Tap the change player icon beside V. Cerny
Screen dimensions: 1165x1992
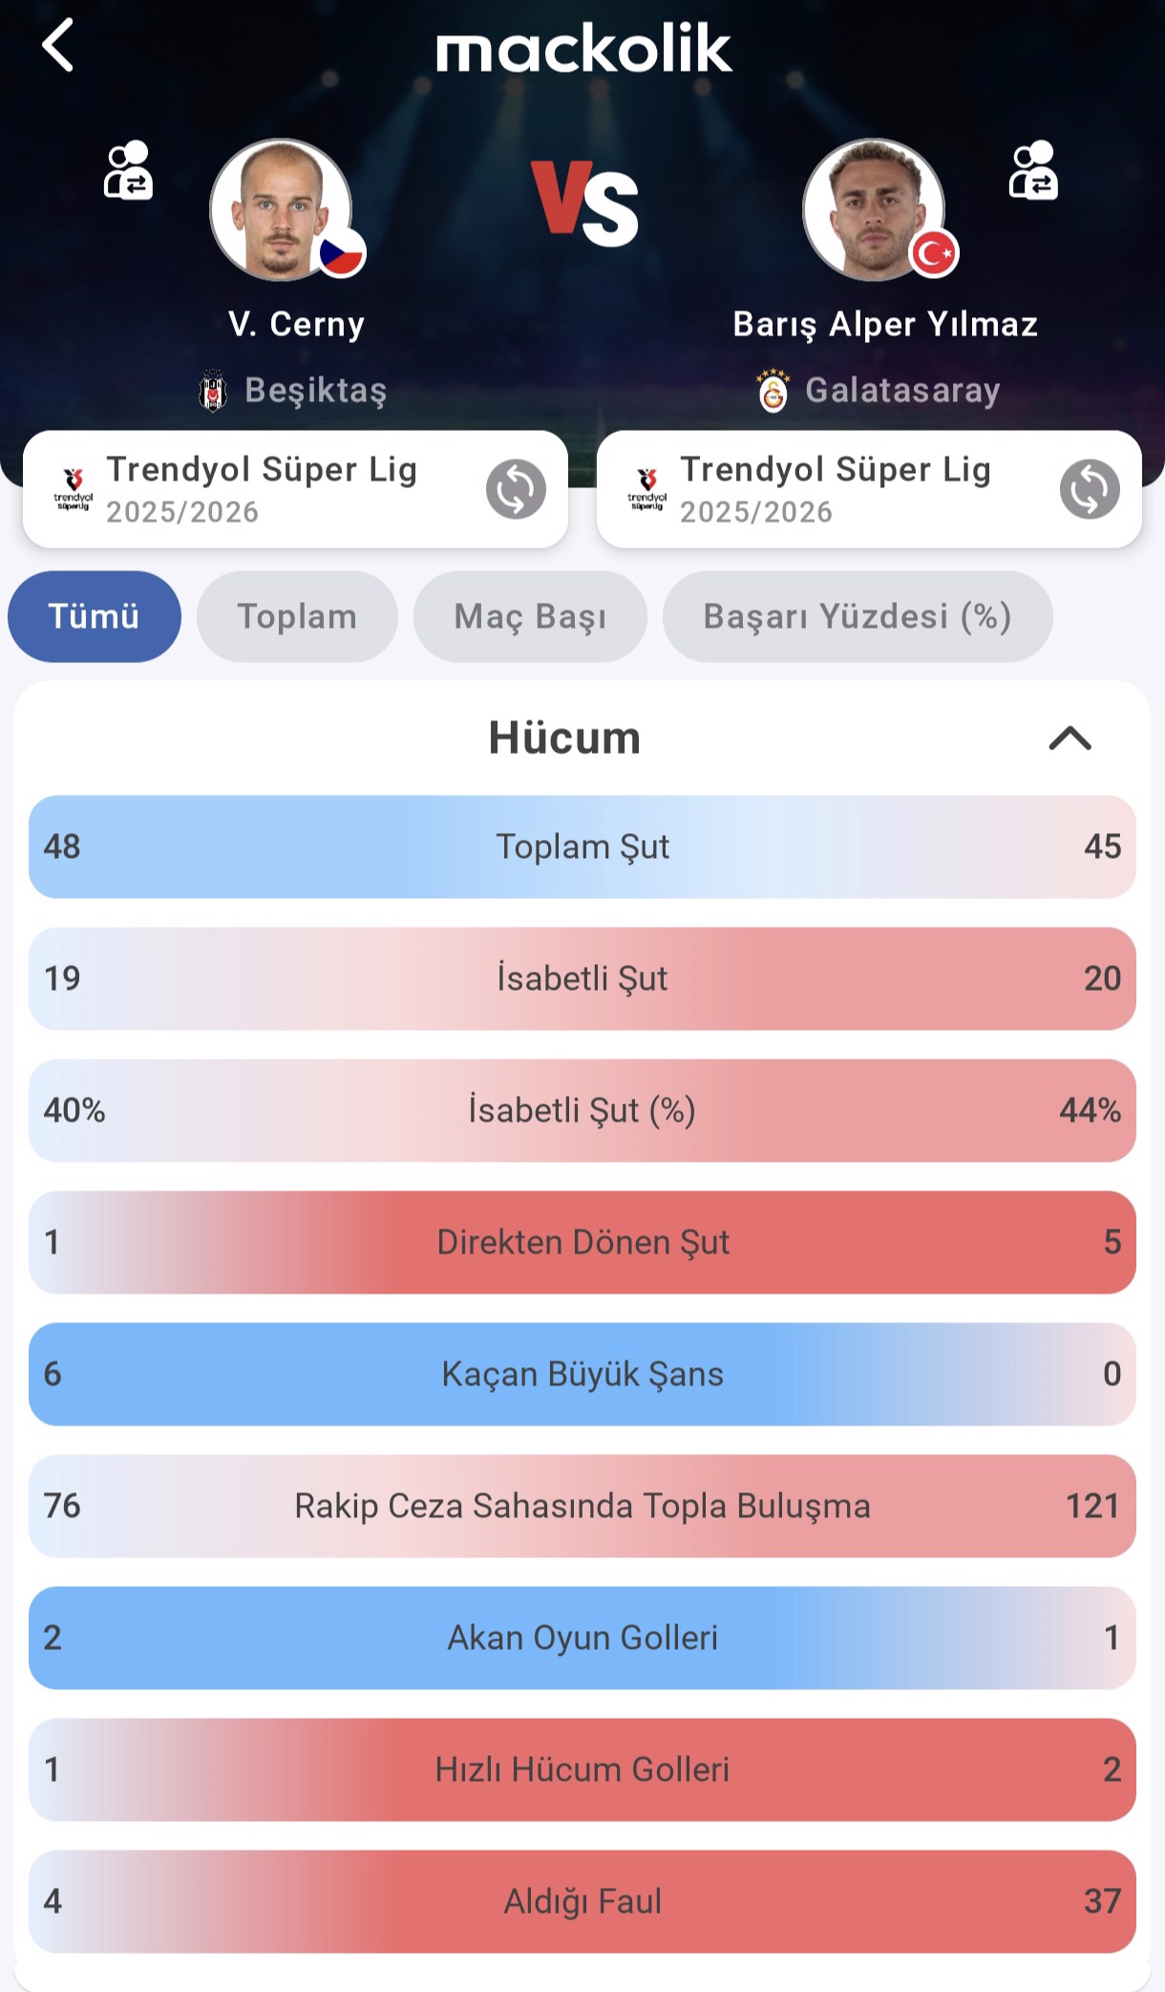click(128, 170)
